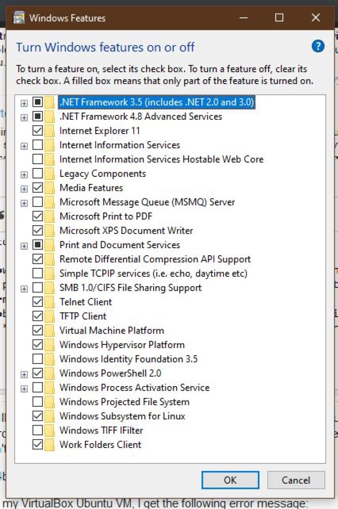Click folder icon beside Legacy Components
The image size is (338, 509).
click(x=50, y=174)
